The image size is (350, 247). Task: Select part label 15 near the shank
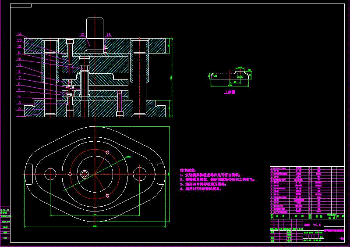point(83,35)
